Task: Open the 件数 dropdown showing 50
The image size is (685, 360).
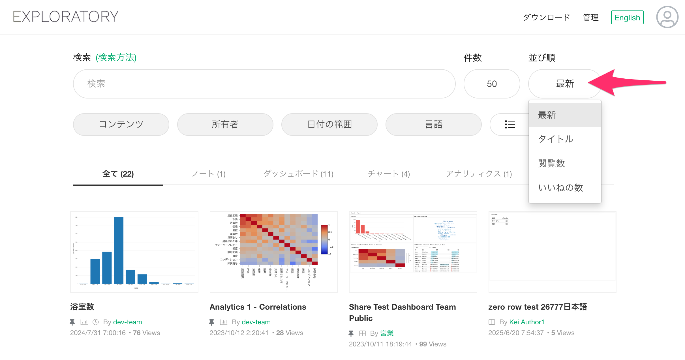Action: click(492, 84)
